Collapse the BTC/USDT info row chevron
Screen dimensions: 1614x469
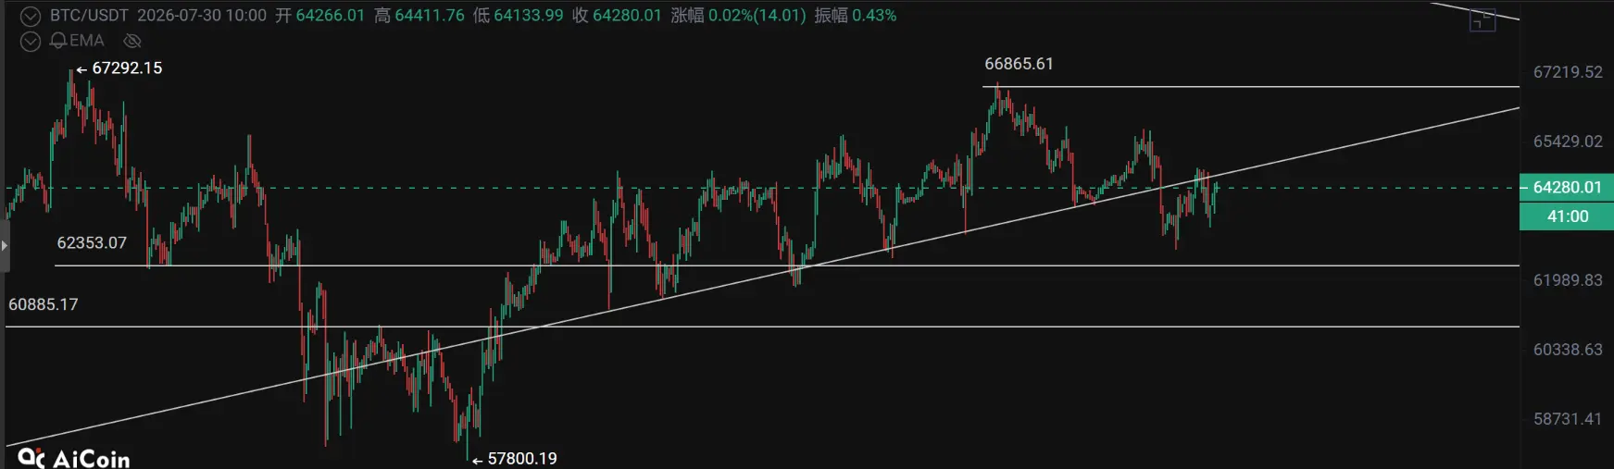pyautogui.click(x=31, y=16)
